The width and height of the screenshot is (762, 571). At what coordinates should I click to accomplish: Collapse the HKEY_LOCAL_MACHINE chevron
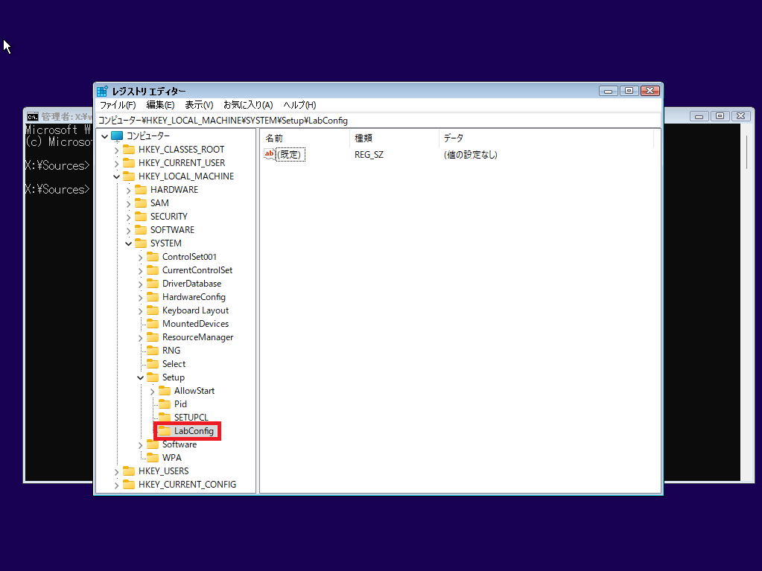tap(117, 176)
